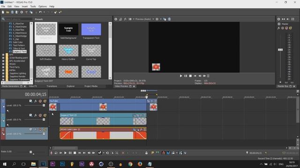Open track motion on the YouTube track

(30, 101)
